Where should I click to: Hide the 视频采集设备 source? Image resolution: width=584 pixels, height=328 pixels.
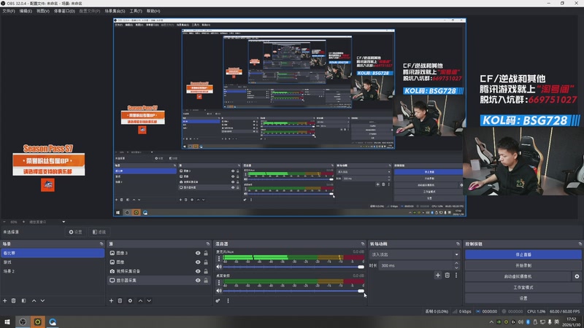[x=198, y=271]
